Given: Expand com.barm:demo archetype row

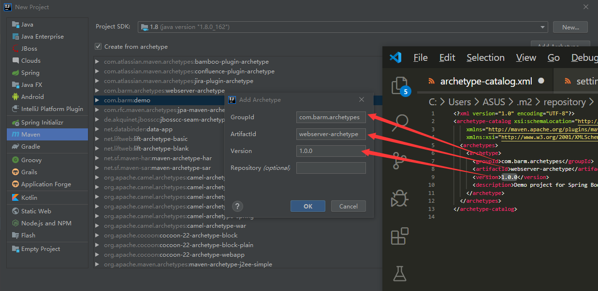Looking at the screenshot, I should click(x=97, y=100).
